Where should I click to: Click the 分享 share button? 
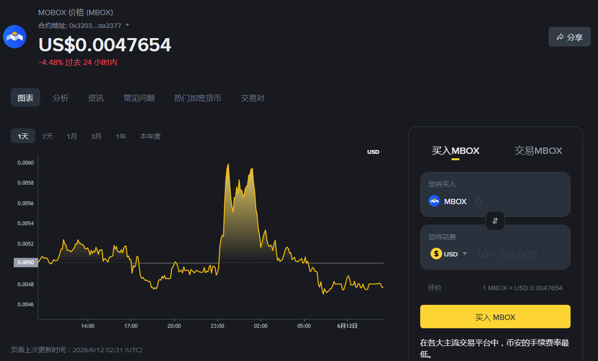click(570, 37)
